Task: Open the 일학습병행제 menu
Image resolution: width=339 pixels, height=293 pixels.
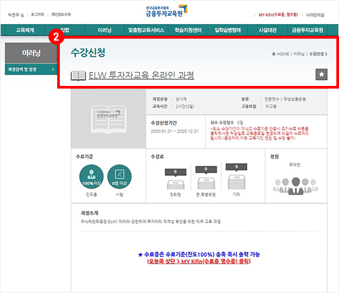Action: coord(227,30)
